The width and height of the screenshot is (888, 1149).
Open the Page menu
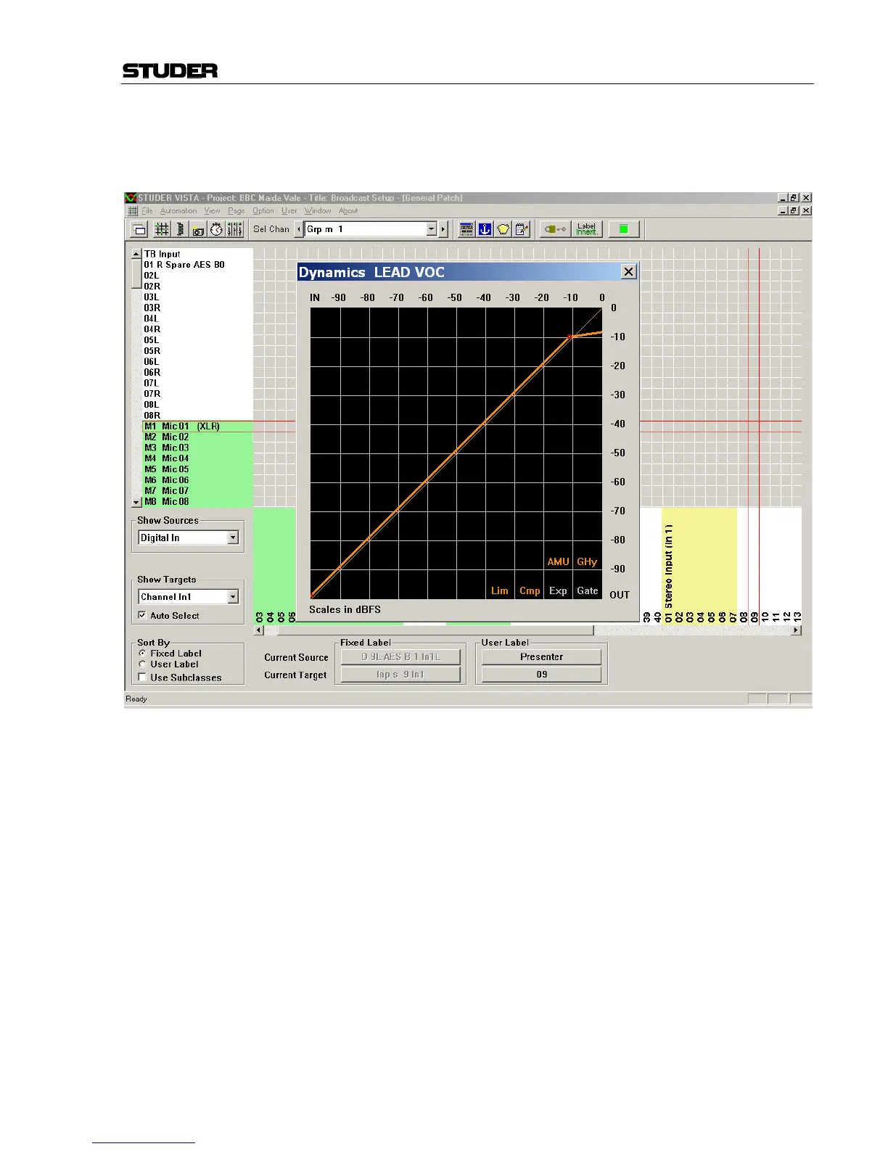(x=237, y=211)
